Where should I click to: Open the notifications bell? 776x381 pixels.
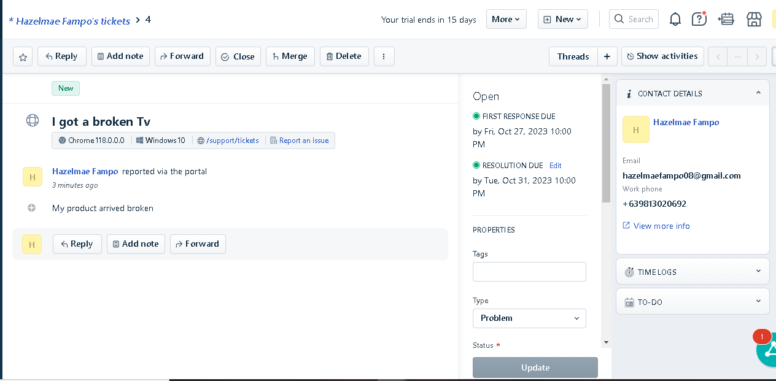click(x=675, y=19)
